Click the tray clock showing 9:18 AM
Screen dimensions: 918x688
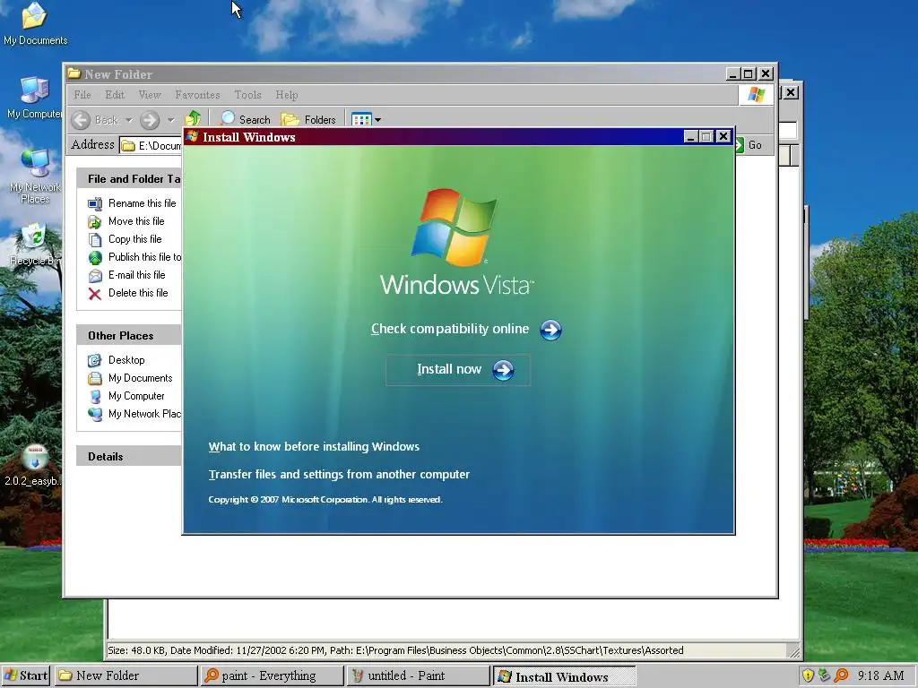[x=880, y=675]
